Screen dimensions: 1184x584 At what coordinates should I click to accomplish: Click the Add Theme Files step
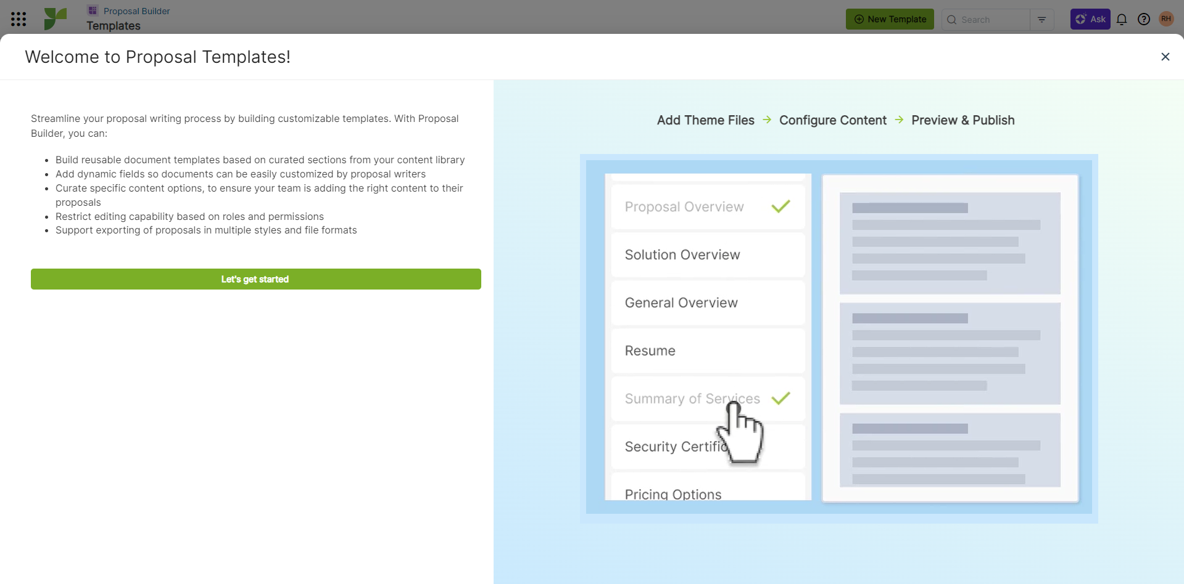coord(706,120)
